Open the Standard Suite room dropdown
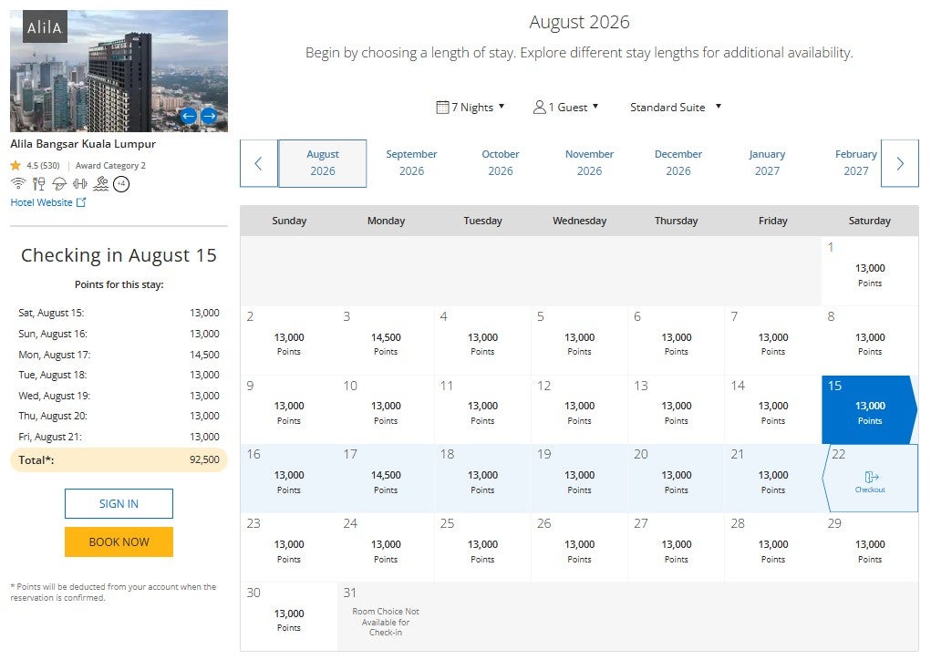The width and height of the screenshot is (931, 660). coord(674,107)
